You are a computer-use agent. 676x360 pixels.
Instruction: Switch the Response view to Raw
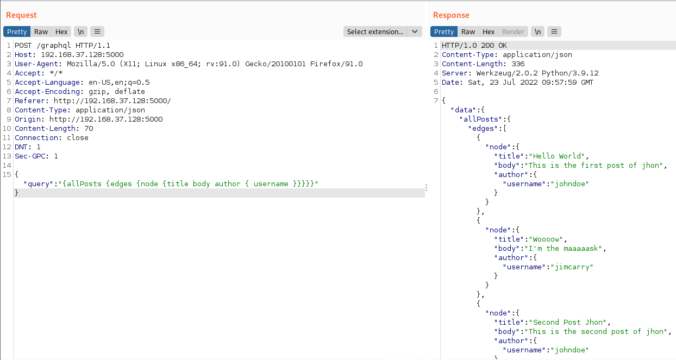pos(468,31)
